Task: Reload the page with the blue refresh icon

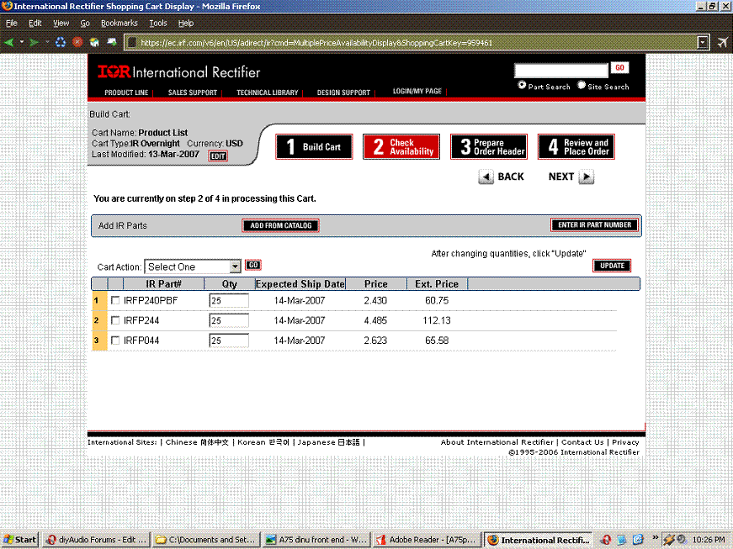Action: [x=61, y=43]
